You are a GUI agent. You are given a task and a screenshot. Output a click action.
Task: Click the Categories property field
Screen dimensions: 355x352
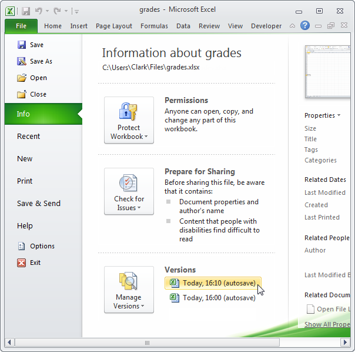click(x=320, y=160)
